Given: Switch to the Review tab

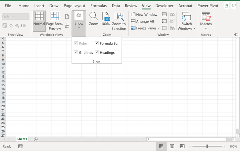Looking at the screenshot, I should 131,6.
